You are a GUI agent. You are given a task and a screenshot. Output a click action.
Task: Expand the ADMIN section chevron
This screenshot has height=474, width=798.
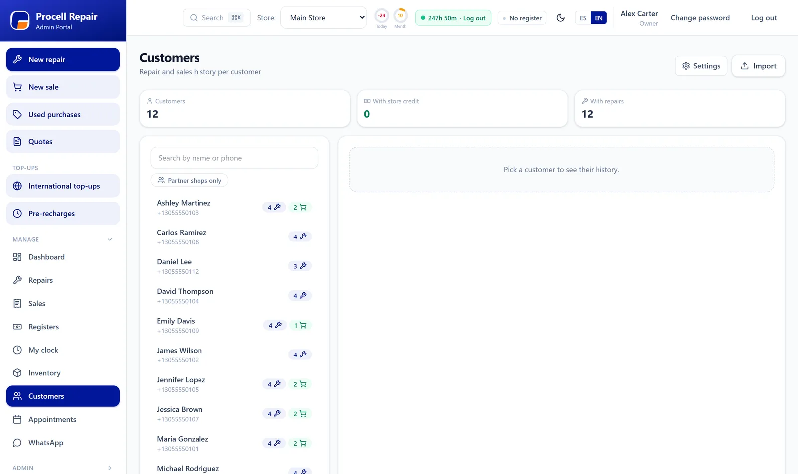110,468
